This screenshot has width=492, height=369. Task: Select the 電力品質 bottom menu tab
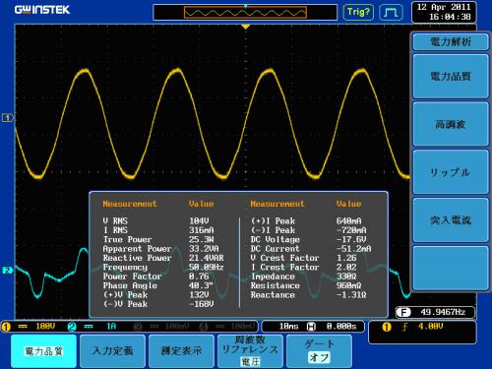[x=43, y=351]
